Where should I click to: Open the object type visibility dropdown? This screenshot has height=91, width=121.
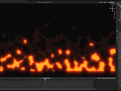[x=100, y=2]
